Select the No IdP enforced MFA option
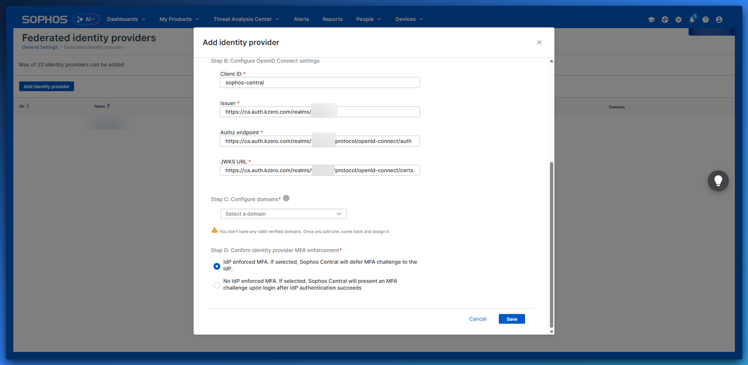Viewport: 748px width, 365px height. (217, 285)
